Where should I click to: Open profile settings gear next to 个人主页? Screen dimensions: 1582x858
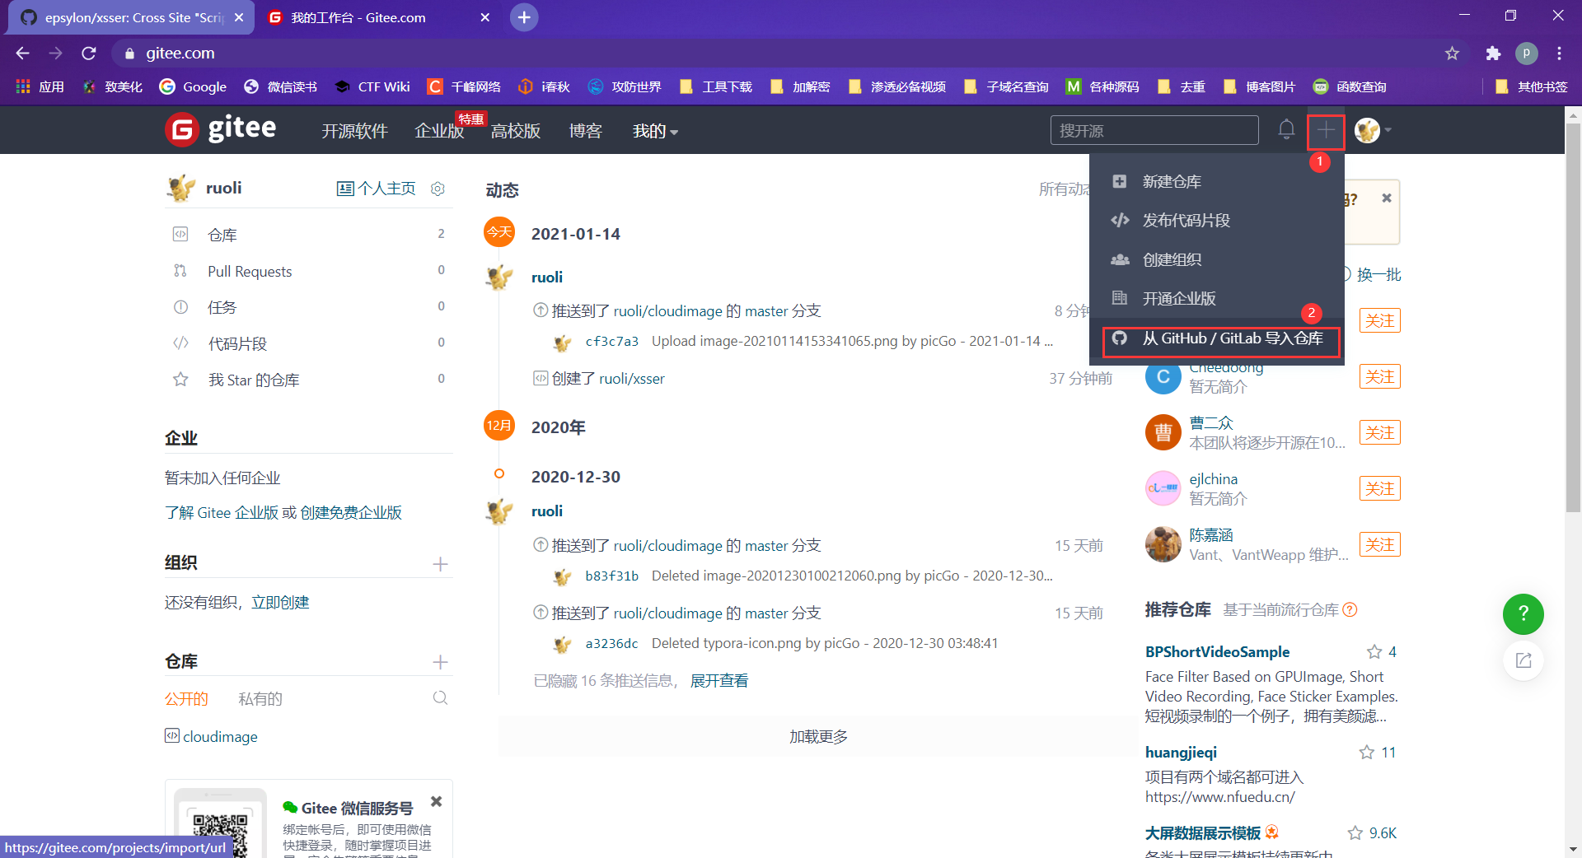[438, 189]
